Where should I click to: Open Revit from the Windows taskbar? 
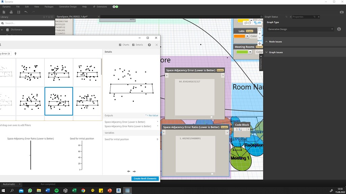coord(119,191)
